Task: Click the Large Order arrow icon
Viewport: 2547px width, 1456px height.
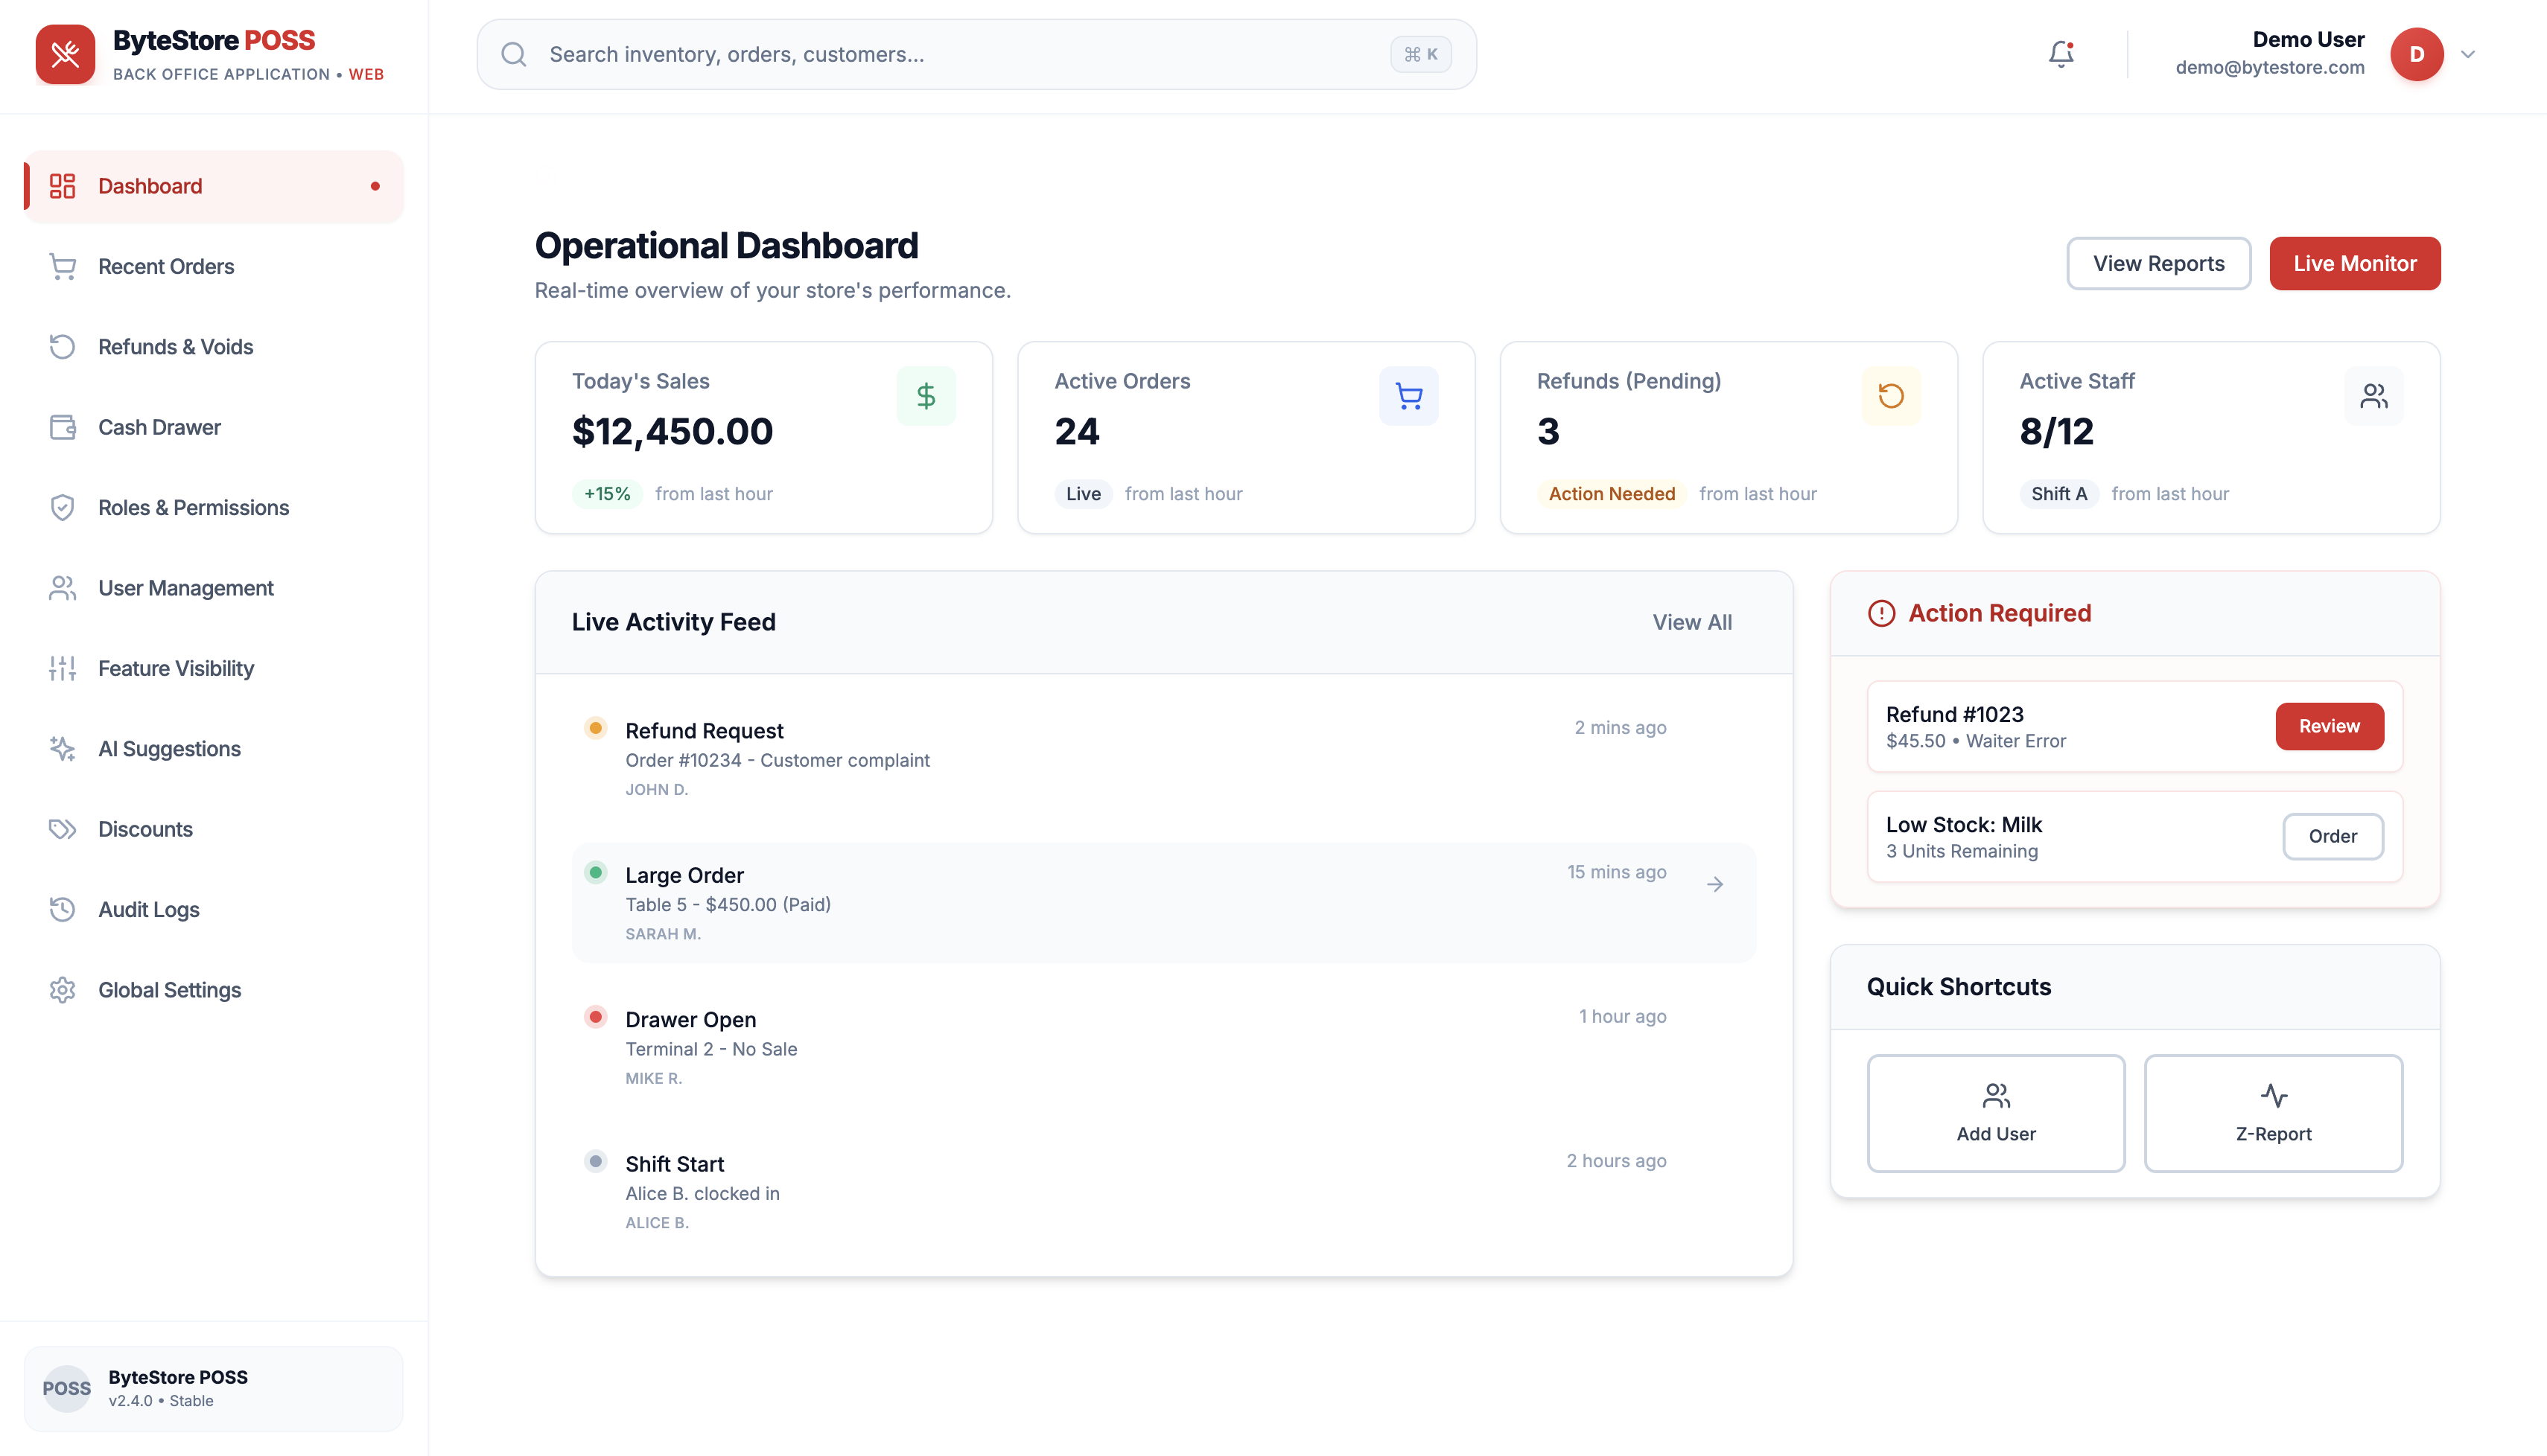Action: click(1714, 884)
